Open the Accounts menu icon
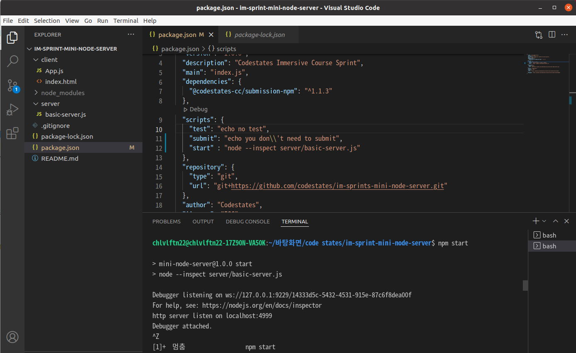 point(12,337)
